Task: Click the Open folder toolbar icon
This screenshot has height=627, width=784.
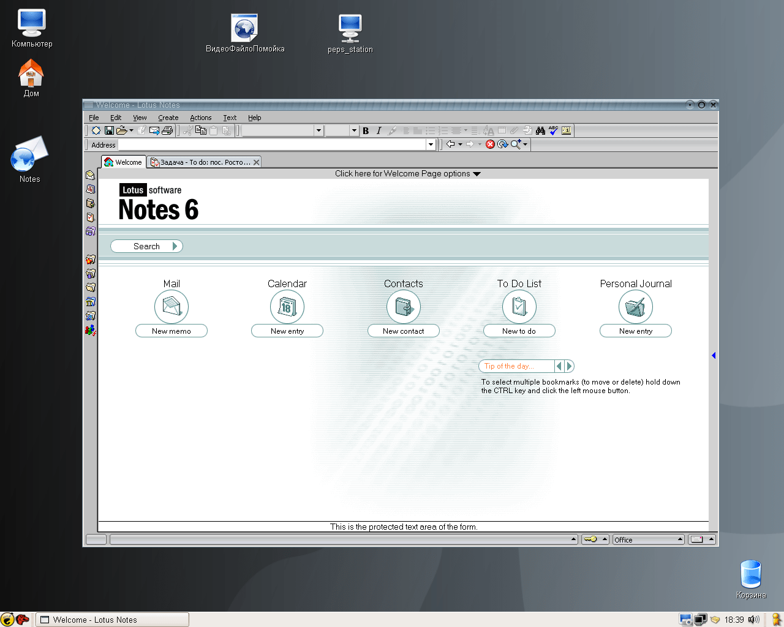Action: click(121, 130)
